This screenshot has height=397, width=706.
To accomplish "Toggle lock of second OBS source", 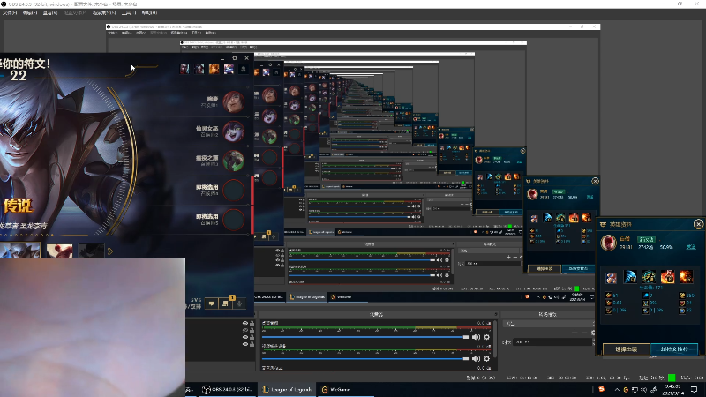I will point(252,330).
